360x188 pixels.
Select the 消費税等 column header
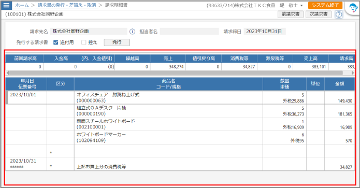[x=239, y=59]
